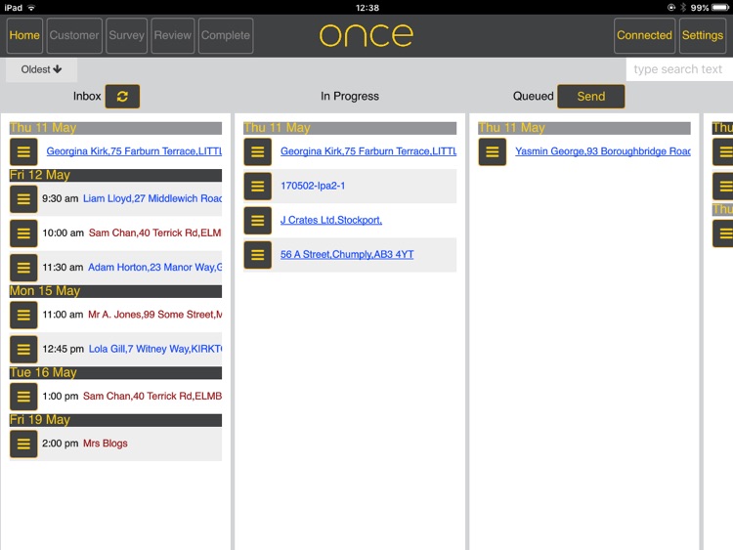
Task: Send queued items with Send button
Action: (x=591, y=97)
